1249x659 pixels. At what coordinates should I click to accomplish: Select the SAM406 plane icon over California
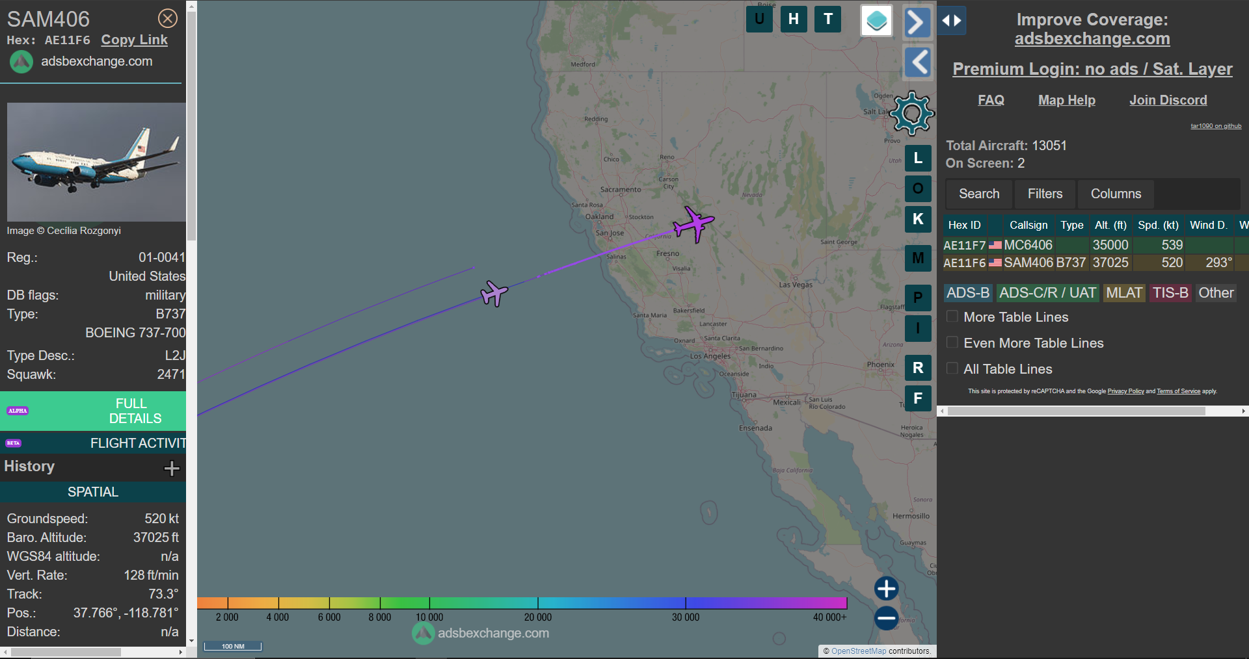(x=694, y=225)
